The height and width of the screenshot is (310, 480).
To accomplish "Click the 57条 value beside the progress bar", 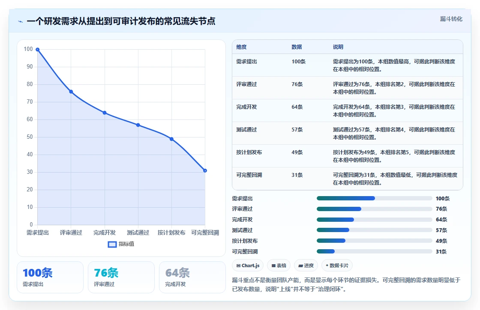I will [x=441, y=230].
